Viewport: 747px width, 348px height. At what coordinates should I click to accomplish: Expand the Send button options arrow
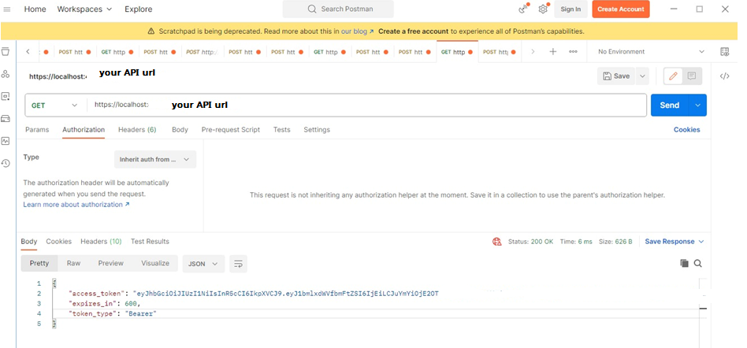(x=698, y=106)
